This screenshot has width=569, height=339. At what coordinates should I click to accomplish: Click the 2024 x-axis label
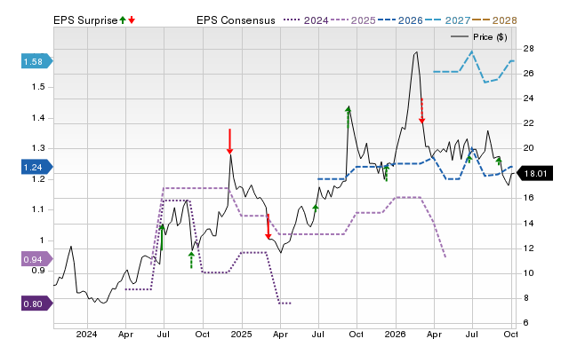click(86, 334)
